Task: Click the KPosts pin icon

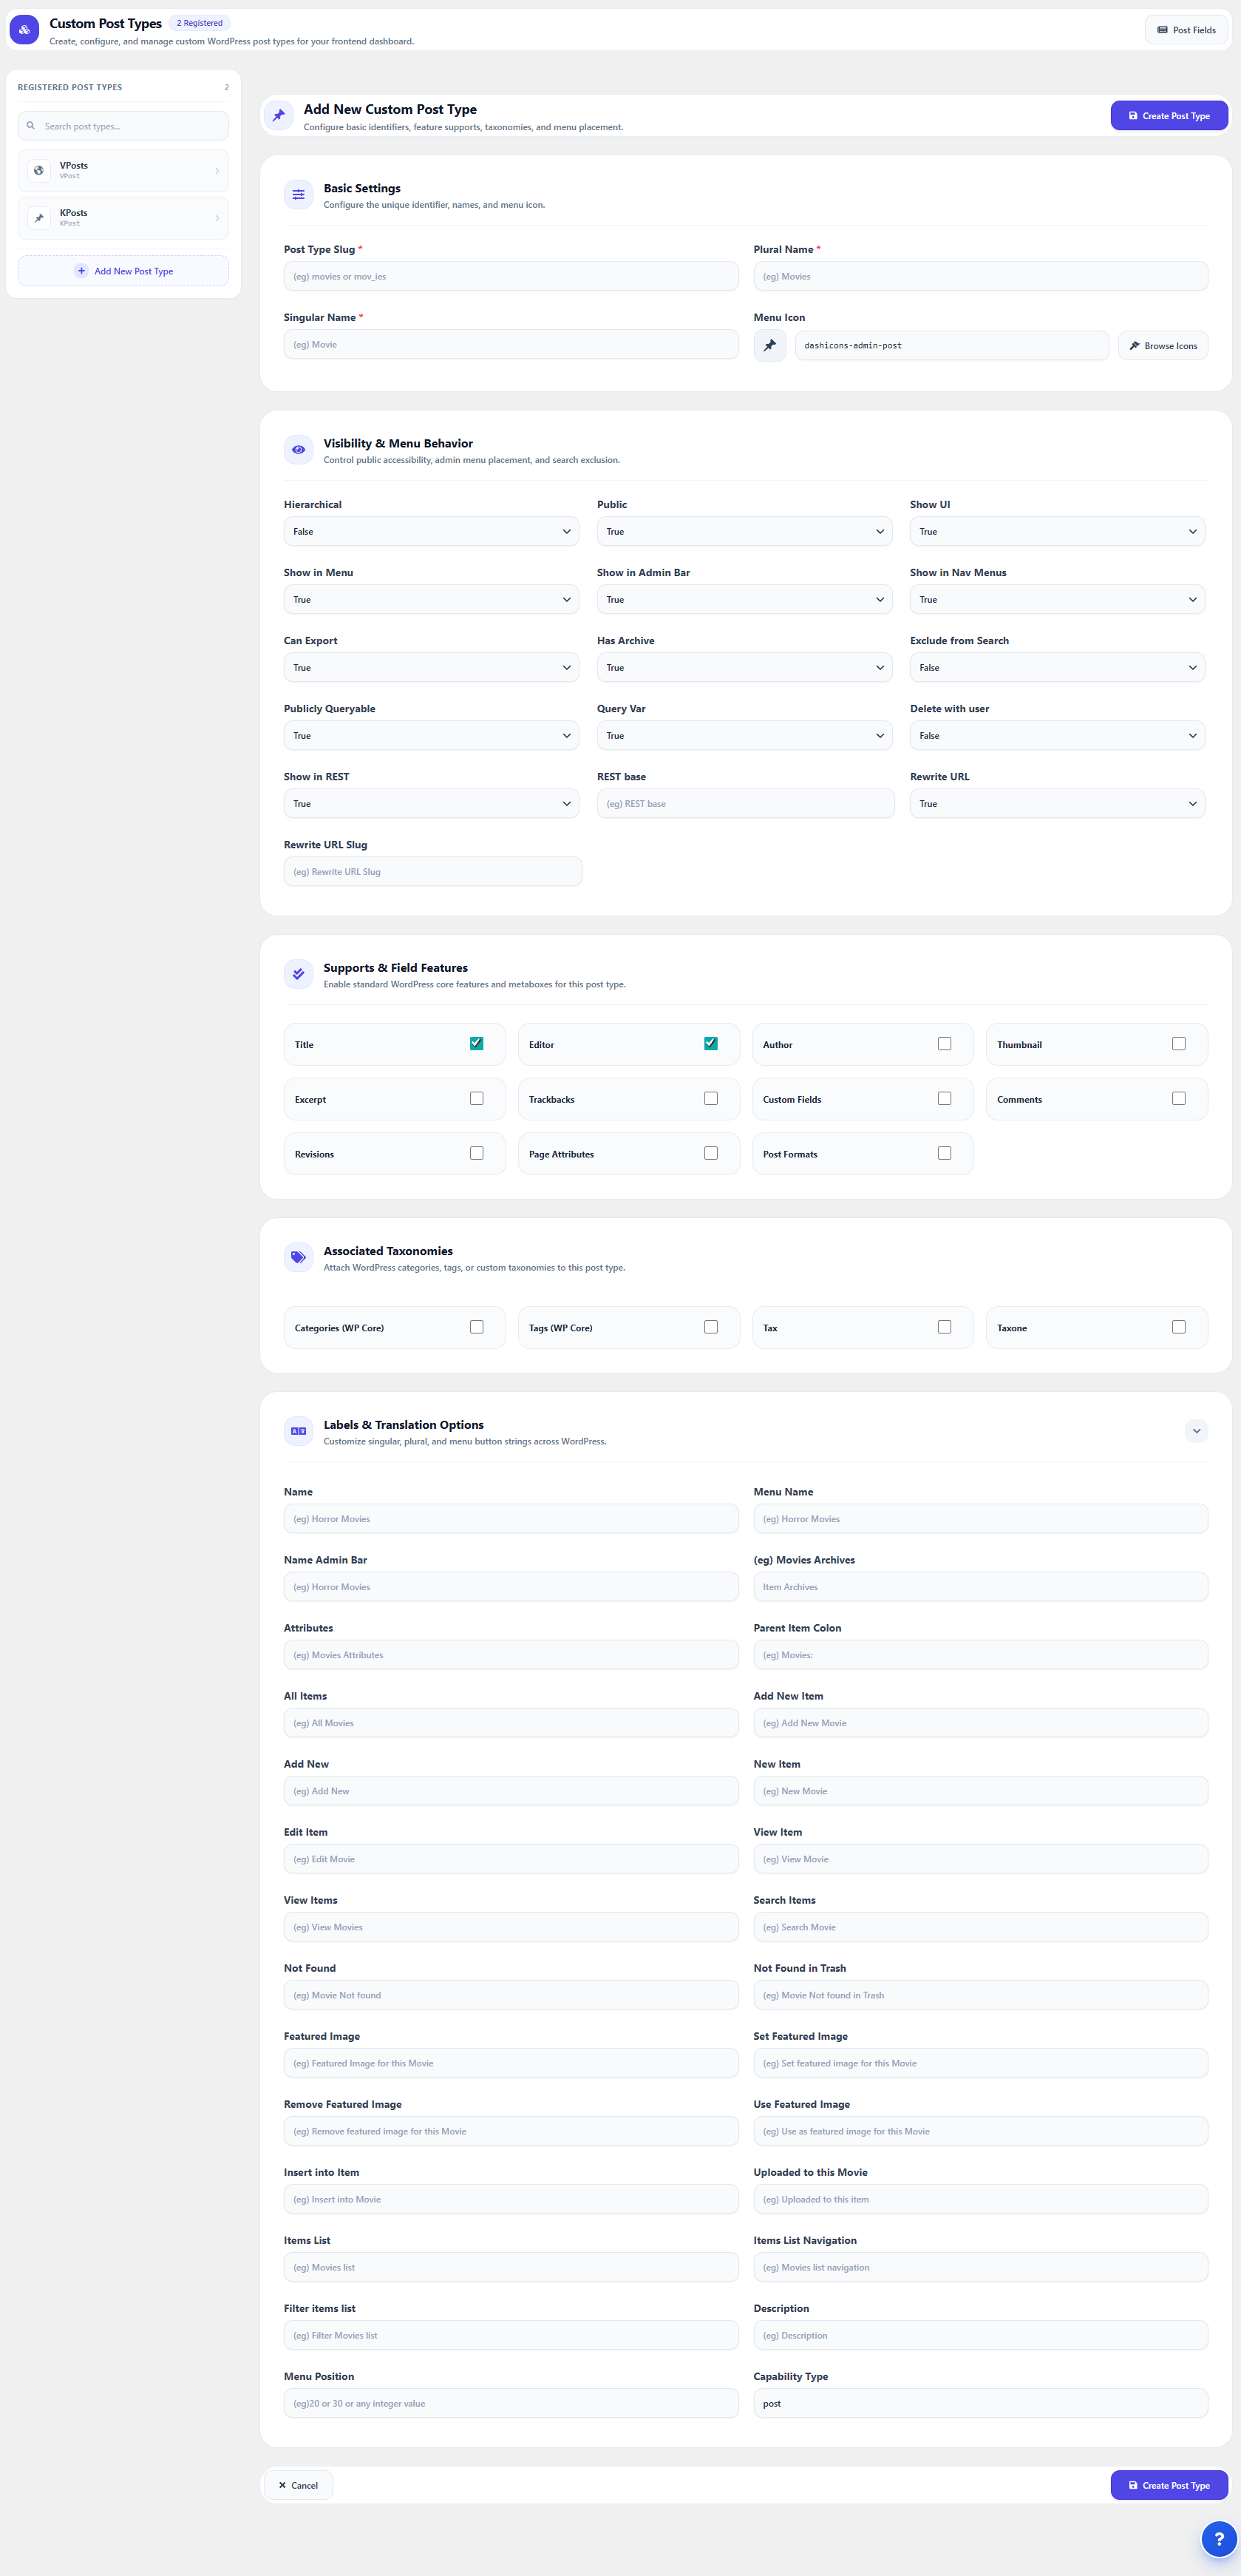Action: [x=39, y=218]
